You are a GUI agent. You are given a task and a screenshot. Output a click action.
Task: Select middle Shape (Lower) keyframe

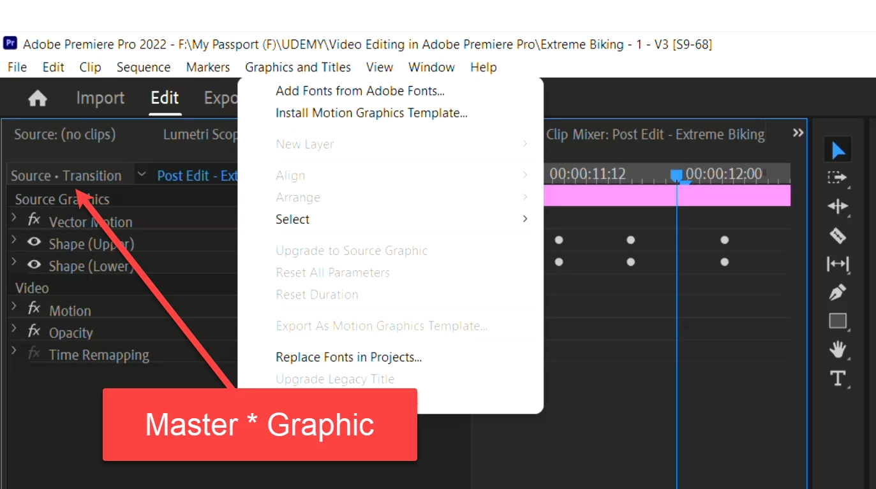point(630,262)
